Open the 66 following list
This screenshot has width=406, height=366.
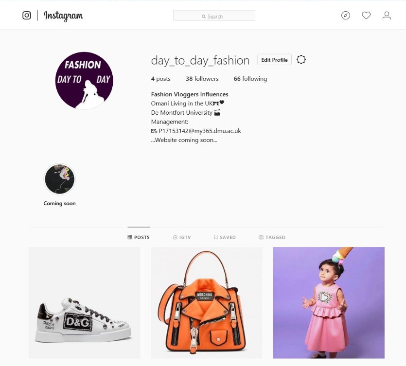coord(250,79)
